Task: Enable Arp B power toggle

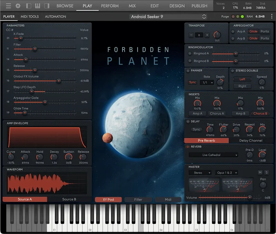Action: [x=233, y=38]
